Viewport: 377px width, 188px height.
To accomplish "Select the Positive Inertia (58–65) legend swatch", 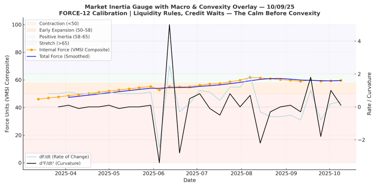I will click(31, 37).
